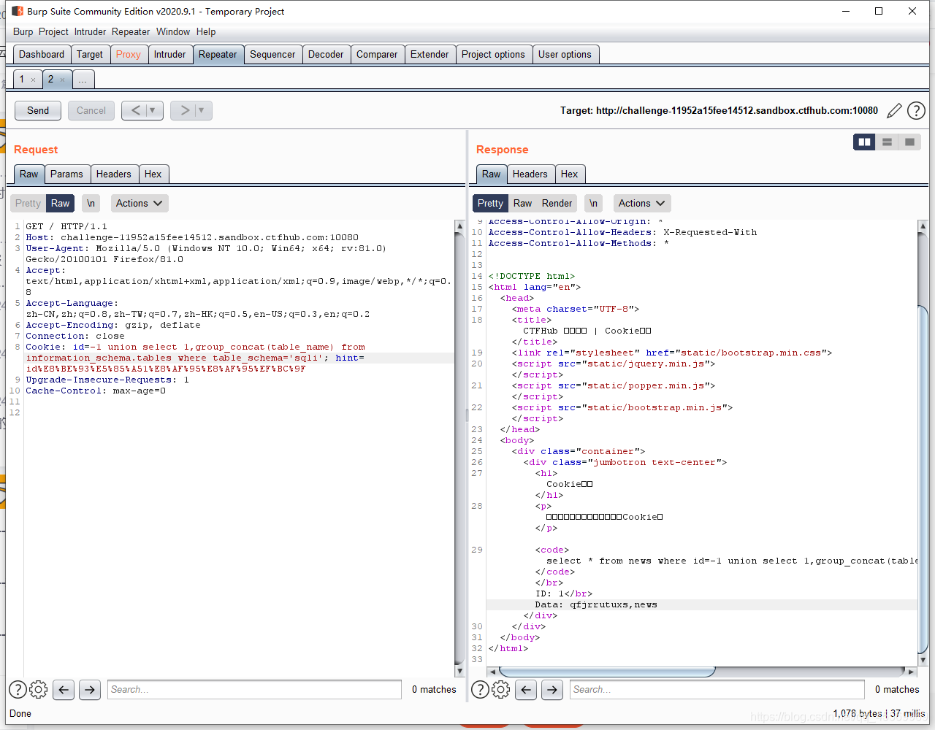Open the Window menu
935x730 pixels.
point(173,31)
